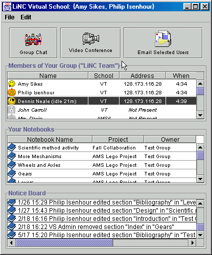Click the Owner column header
The width and height of the screenshot is (212, 255).
pyautogui.click(x=170, y=139)
